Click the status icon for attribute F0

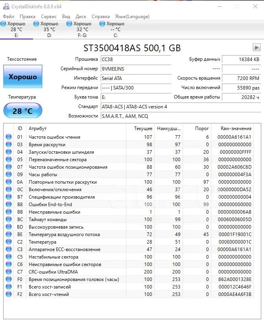click(x=9, y=279)
